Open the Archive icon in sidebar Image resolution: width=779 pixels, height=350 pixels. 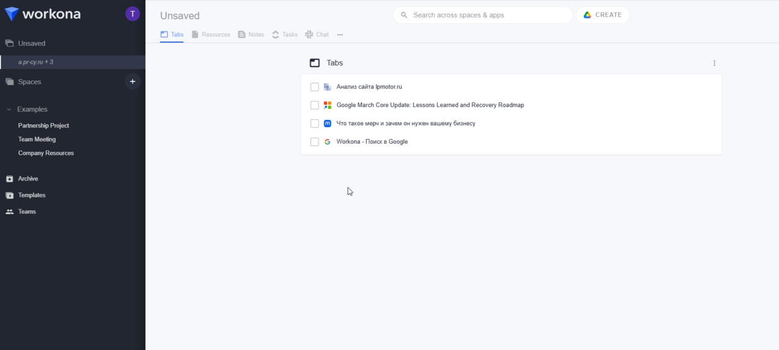point(9,179)
